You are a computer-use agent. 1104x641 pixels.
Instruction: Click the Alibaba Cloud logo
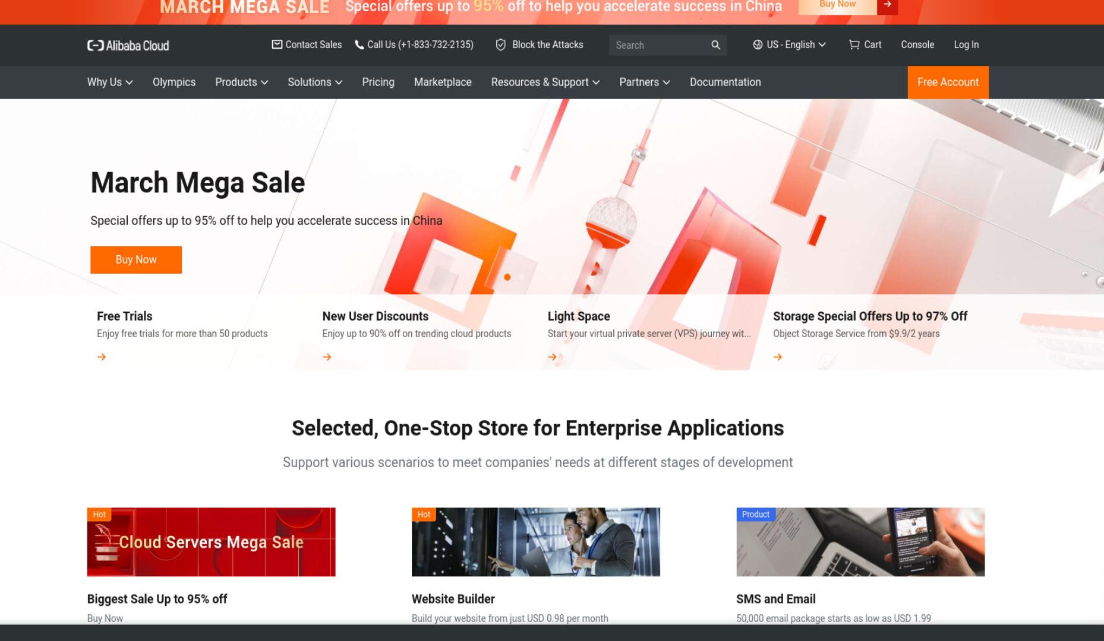click(x=128, y=46)
